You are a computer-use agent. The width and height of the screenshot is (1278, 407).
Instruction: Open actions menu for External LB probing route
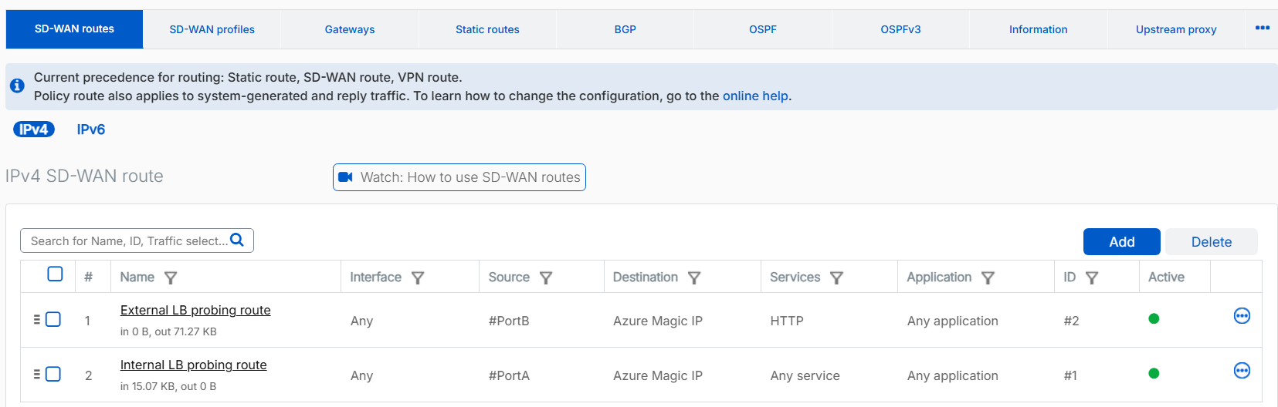[x=1242, y=316]
